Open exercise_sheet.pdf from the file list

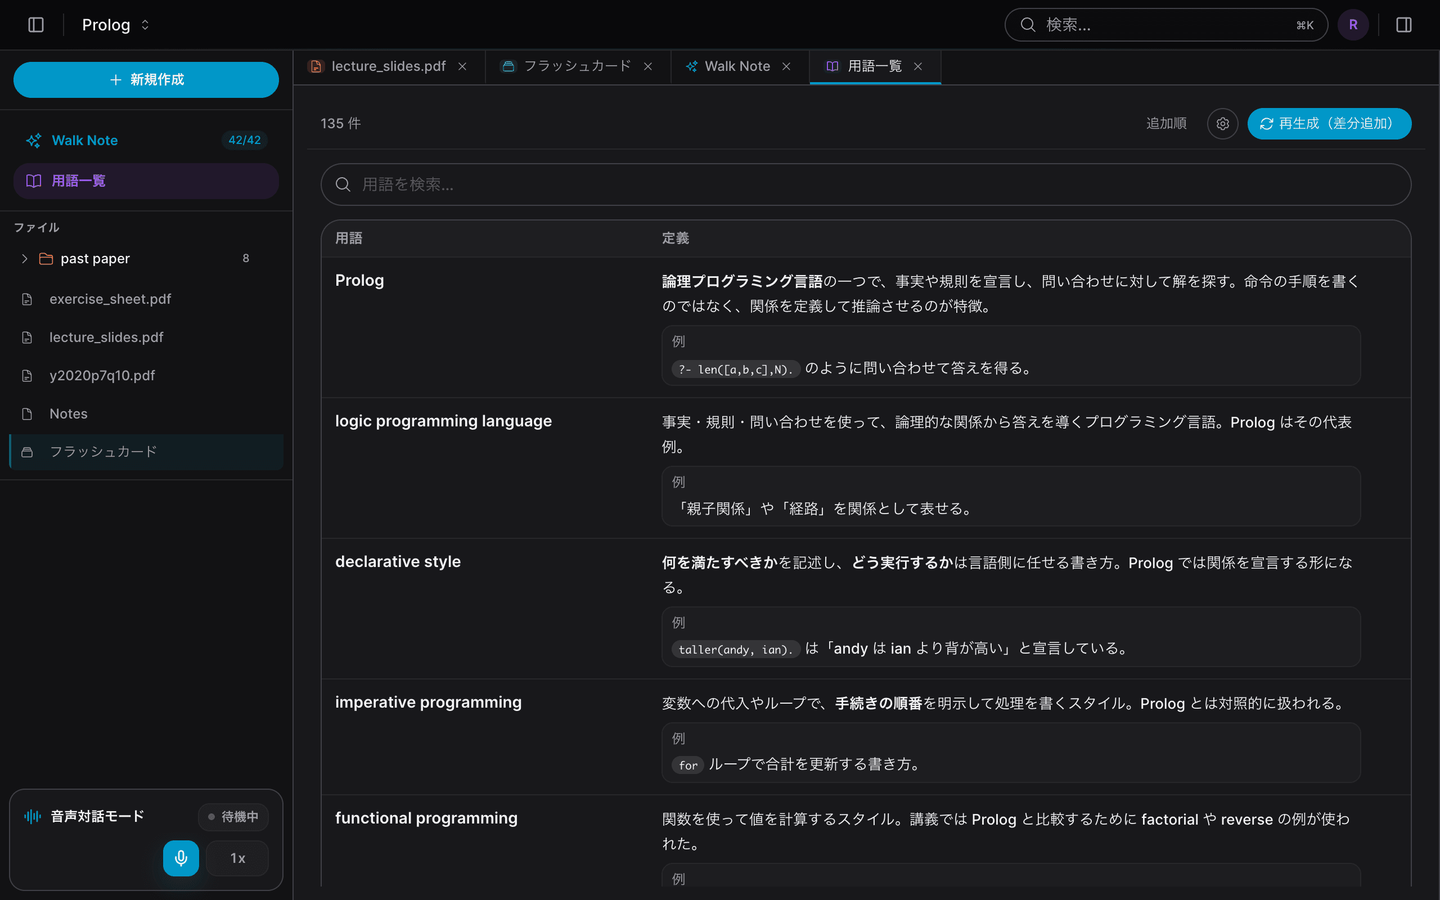pos(146,299)
